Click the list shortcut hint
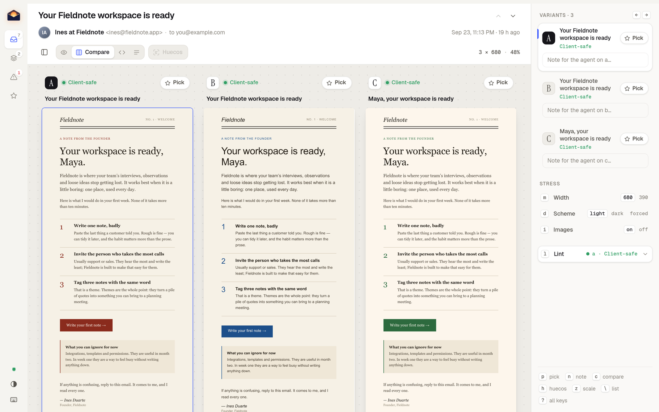The height and width of the screenshot is (412, 659). coord(610,389)
